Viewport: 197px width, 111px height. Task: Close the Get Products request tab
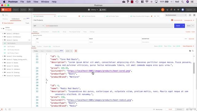(x=55, y=16)
